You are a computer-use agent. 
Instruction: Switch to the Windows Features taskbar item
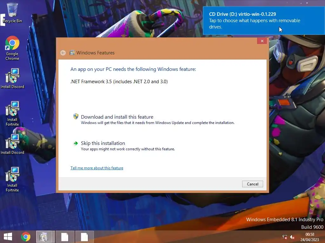pyautogui.click(x=44, y=237)
